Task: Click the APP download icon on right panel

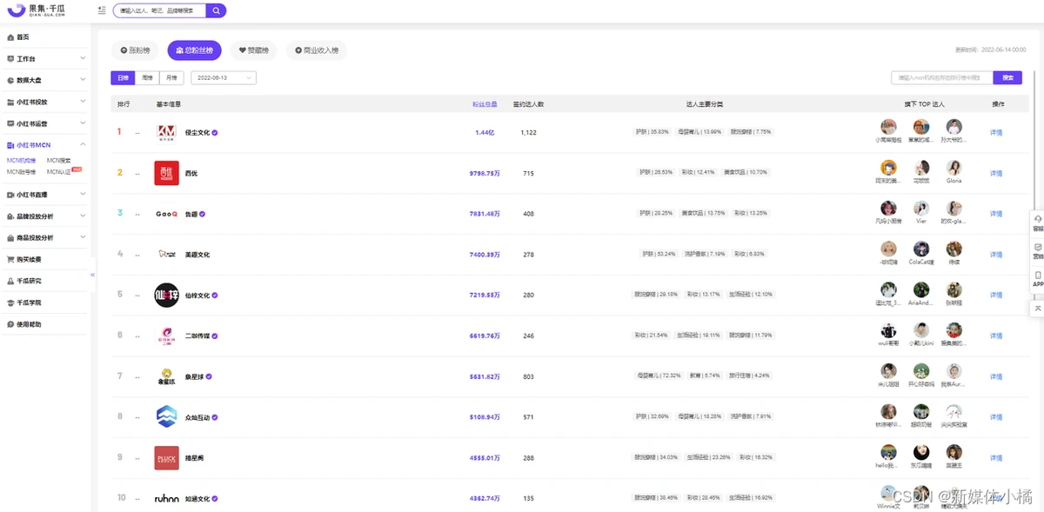Action: tap(1037, 278)
